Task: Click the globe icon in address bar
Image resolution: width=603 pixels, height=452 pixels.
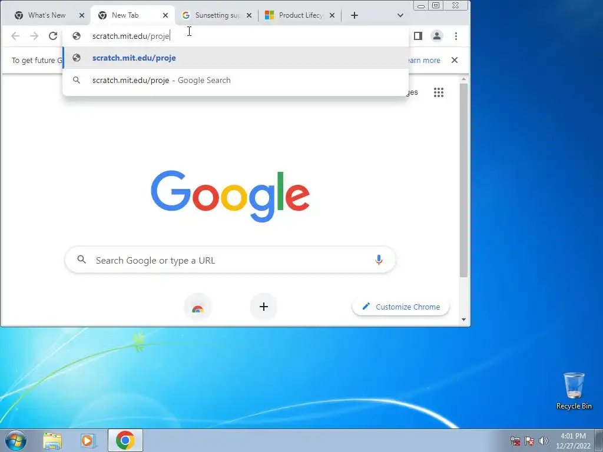Action: (x=77, y=36)
